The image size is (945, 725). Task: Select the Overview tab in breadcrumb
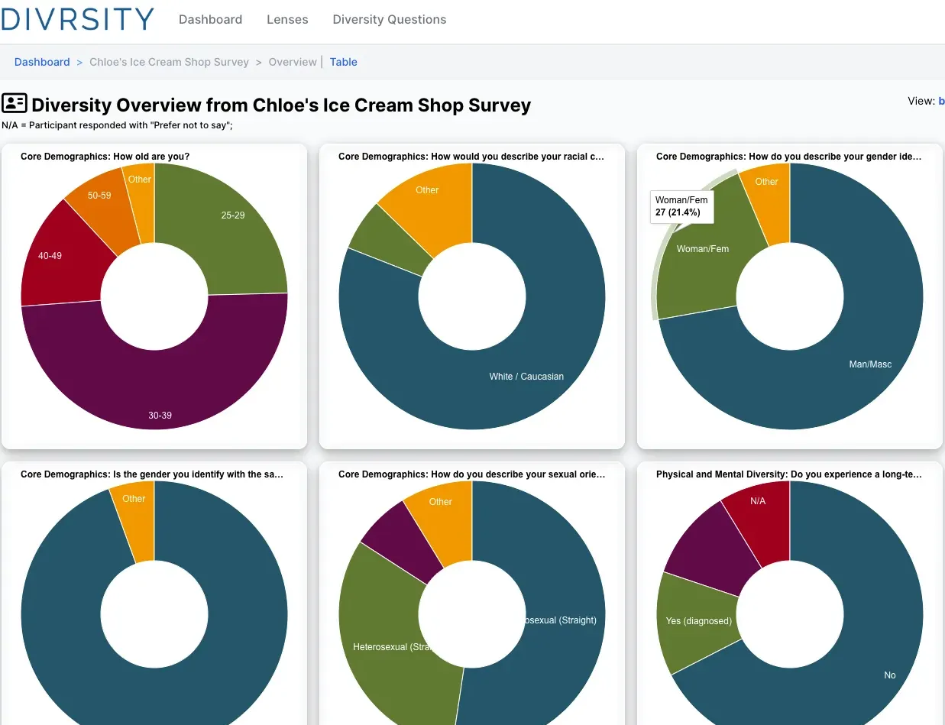[x=293, y=62]
